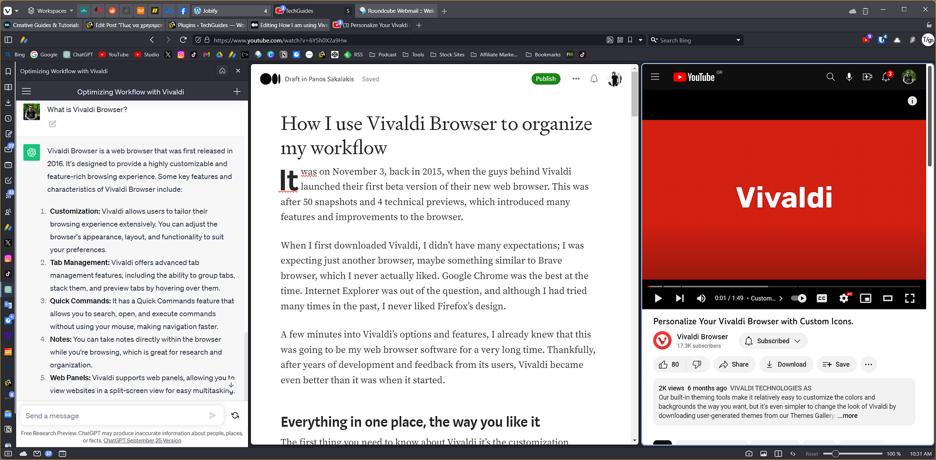Open Gmail from the bookmarks bar
The image size is (936, 460).
coord(206,55)
